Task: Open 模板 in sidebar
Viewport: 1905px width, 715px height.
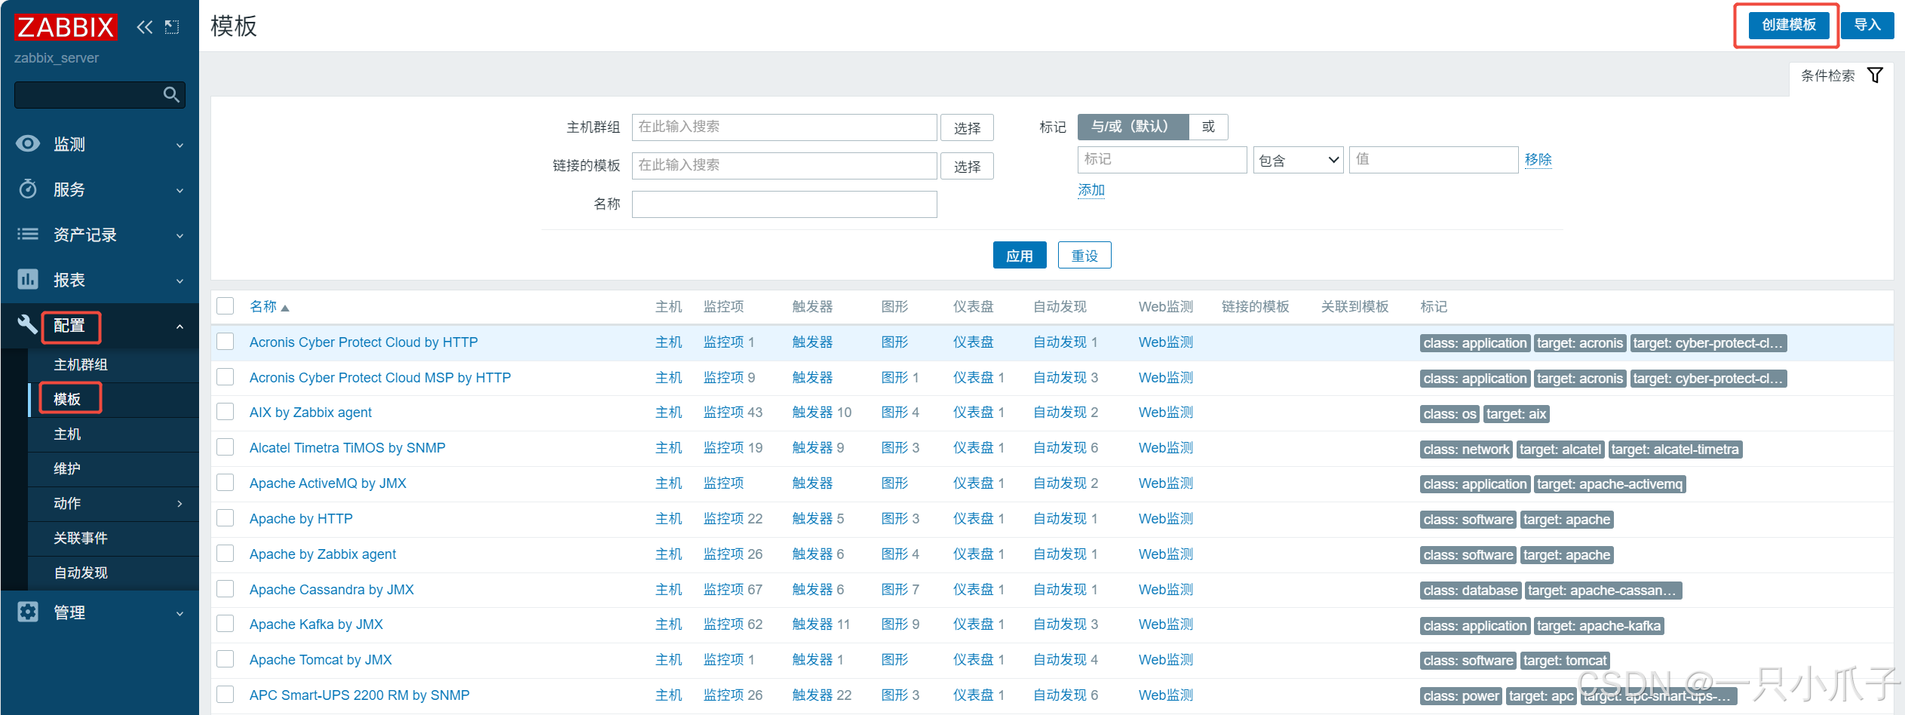Action: click(67, 399)
